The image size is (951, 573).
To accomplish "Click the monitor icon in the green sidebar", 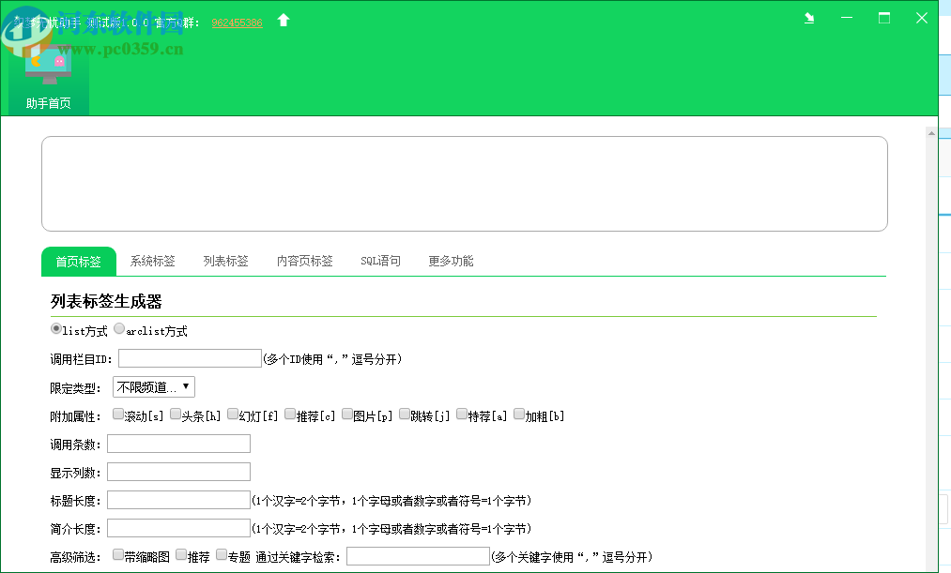I will point(49,61).
